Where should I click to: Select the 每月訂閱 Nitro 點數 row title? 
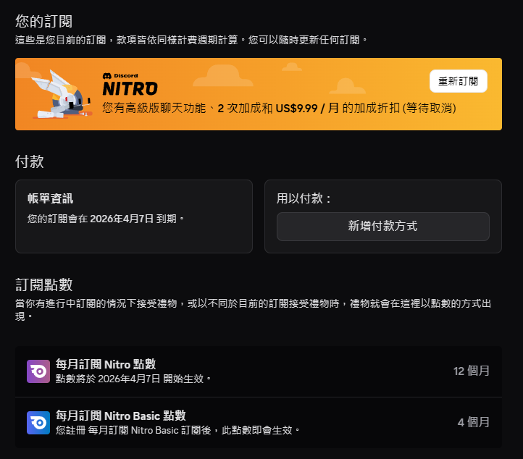[106, 364]
